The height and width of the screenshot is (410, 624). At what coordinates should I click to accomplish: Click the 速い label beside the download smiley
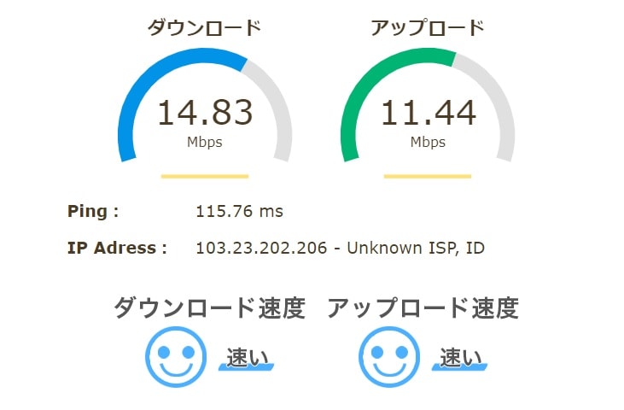tap(247, 357)
